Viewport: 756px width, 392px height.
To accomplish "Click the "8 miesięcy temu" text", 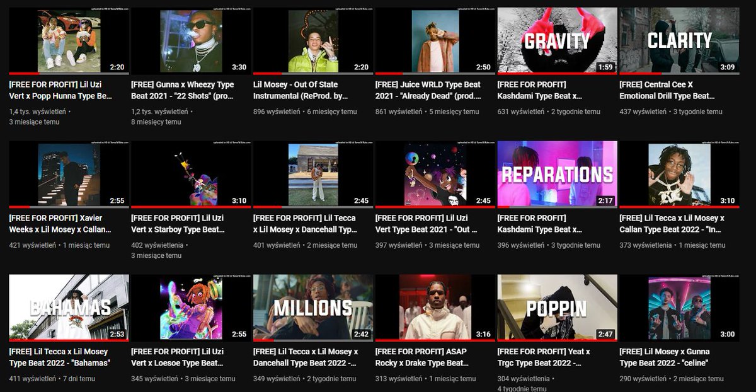I will coord(156,122).
